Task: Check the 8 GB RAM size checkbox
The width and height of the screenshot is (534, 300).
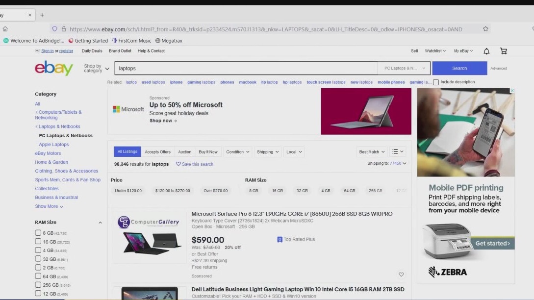Action: pyautogui.click(x=38, y=233)
